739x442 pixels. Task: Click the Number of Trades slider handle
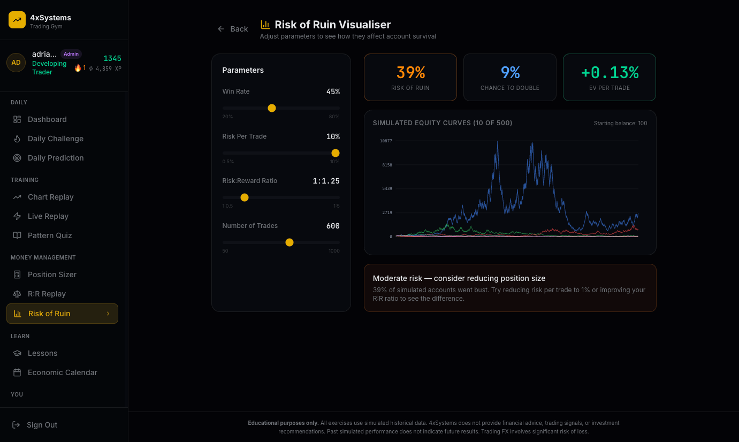pos(289,242)
